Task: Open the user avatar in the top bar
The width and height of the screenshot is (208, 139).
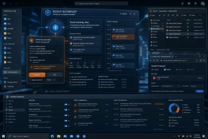Action: [203, 4]
